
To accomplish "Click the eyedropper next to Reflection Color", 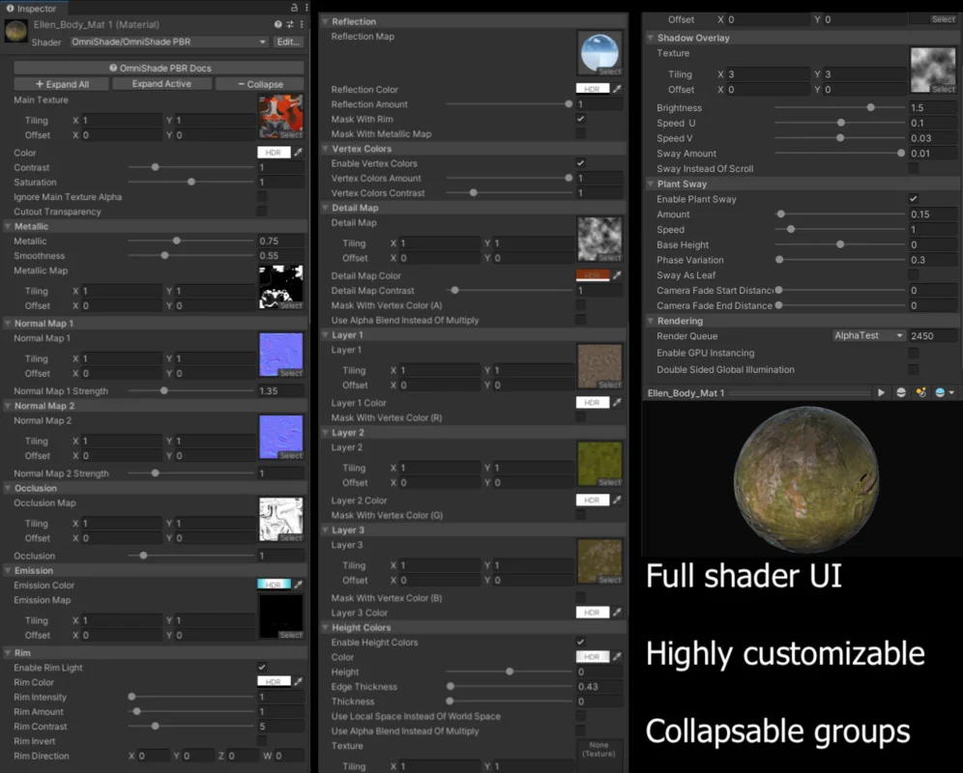I will [x=617, y=90].
